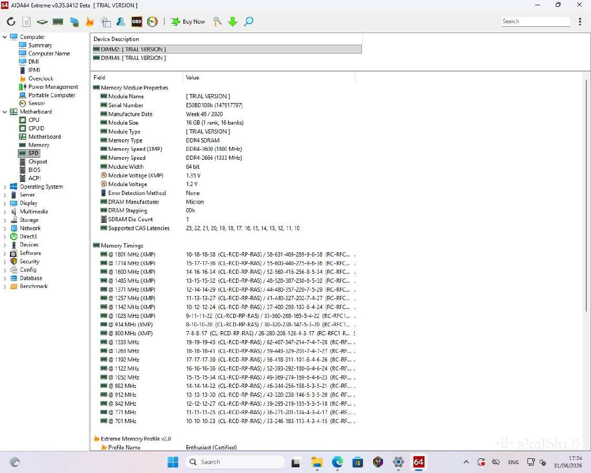This screenshot has height=473, width=591.
Task: Toggle the OSD panel icon
Action: coord(137,22)
